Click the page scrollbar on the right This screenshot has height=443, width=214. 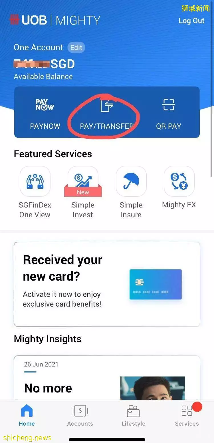[212, 88]
